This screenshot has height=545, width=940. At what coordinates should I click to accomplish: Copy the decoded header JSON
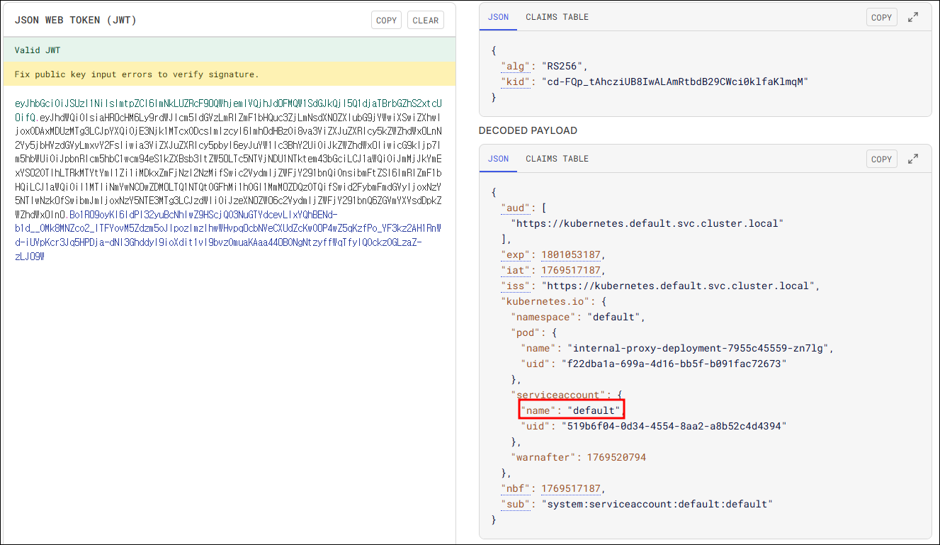(881, 17)
